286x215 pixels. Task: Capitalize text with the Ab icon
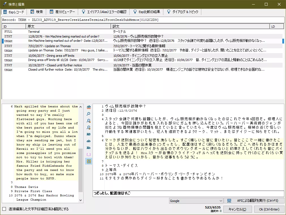pyautogui.click(x=89, y=148)
